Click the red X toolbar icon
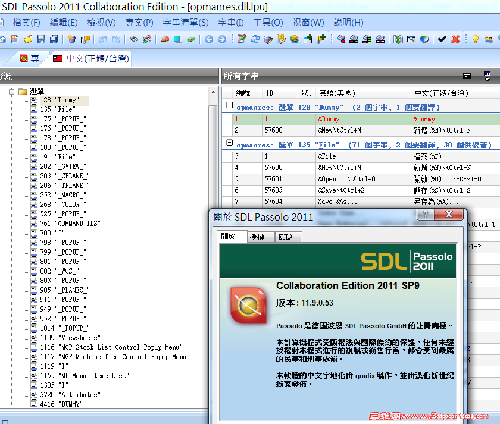This screenshot has height=424, width=500. 455,39
